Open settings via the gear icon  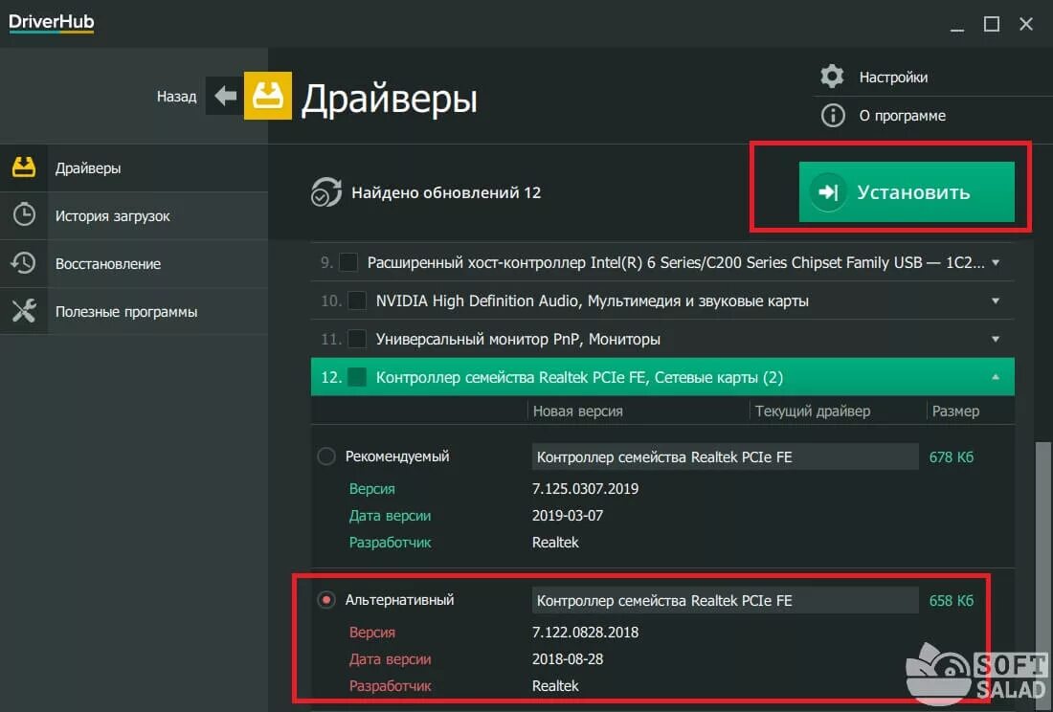click(x=832, y=77)
